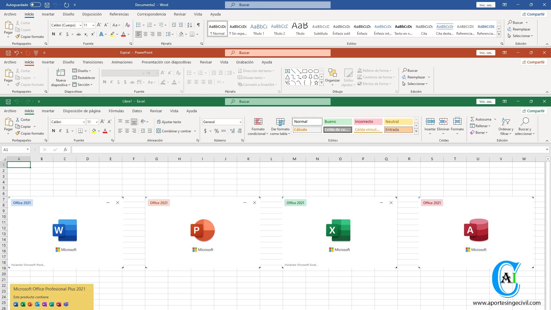Open the Excel Name Box A1 dropdown
The image size is (551, 310).
point(28,150)
